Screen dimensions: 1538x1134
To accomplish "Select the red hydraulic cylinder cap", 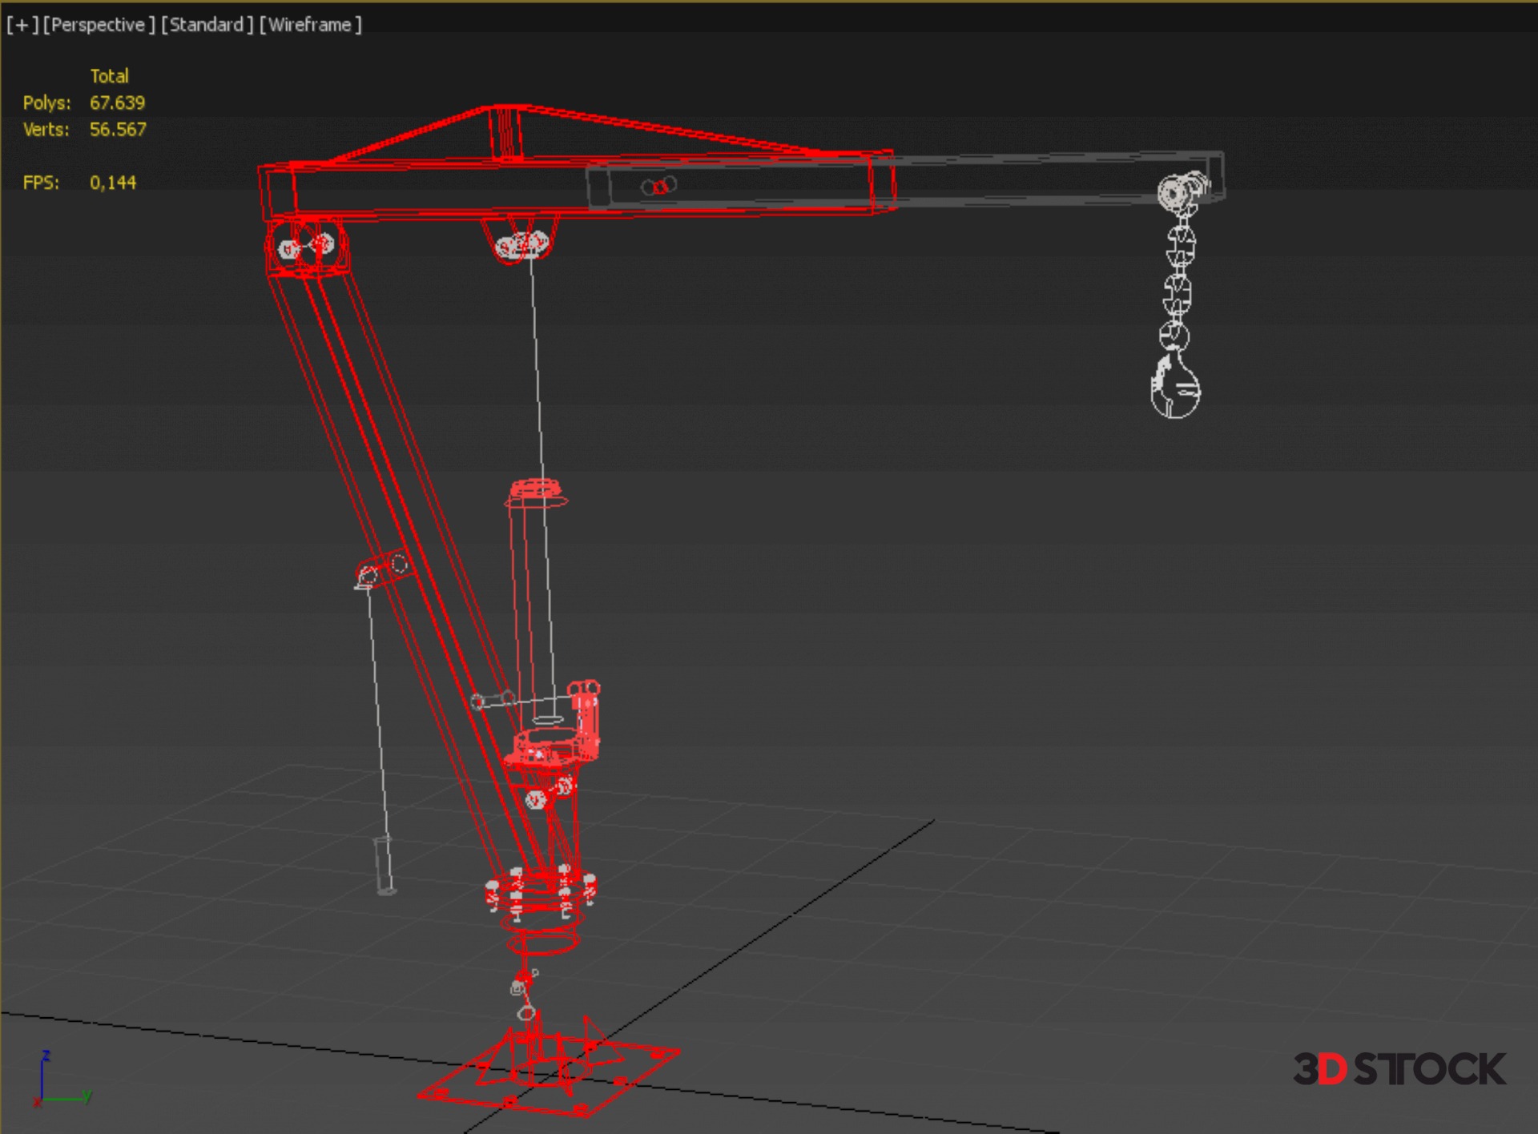I will 535,489.
